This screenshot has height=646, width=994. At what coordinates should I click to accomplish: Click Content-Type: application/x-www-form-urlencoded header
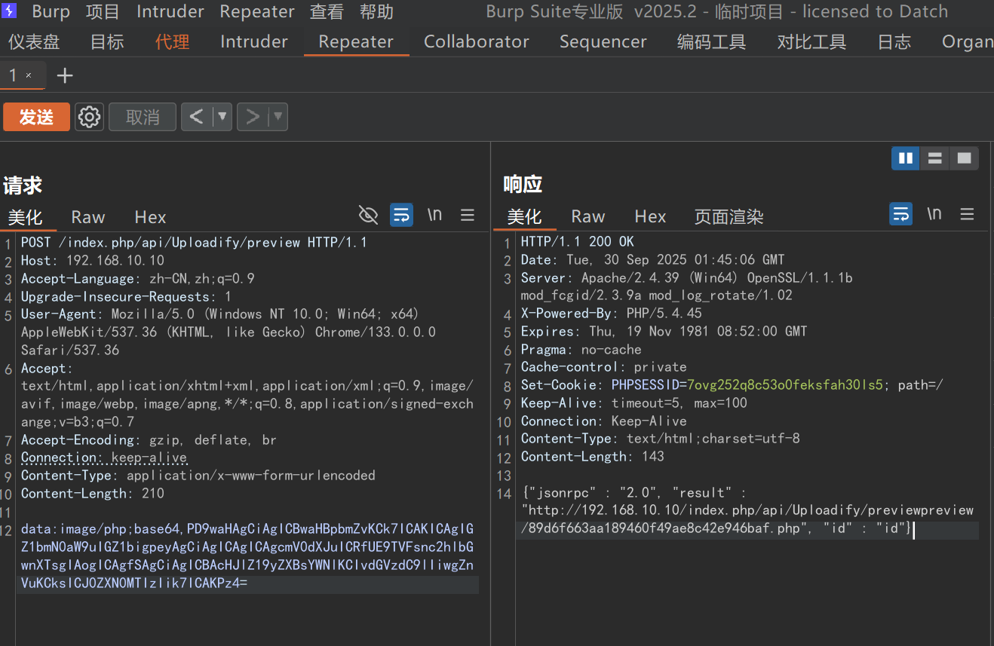click(x=198, y=475)
